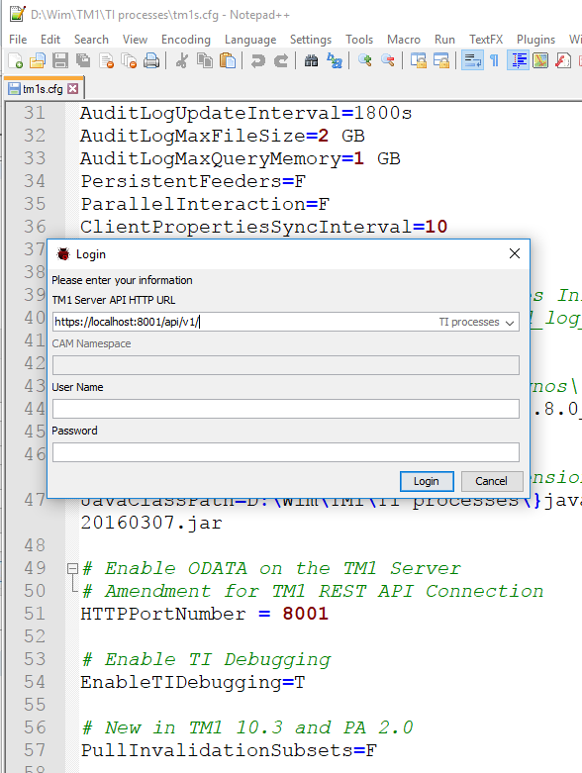Open the Encoding menu
Image resolution: width=582 pixels, height=773 pixels.
click(x=186, y=40)
